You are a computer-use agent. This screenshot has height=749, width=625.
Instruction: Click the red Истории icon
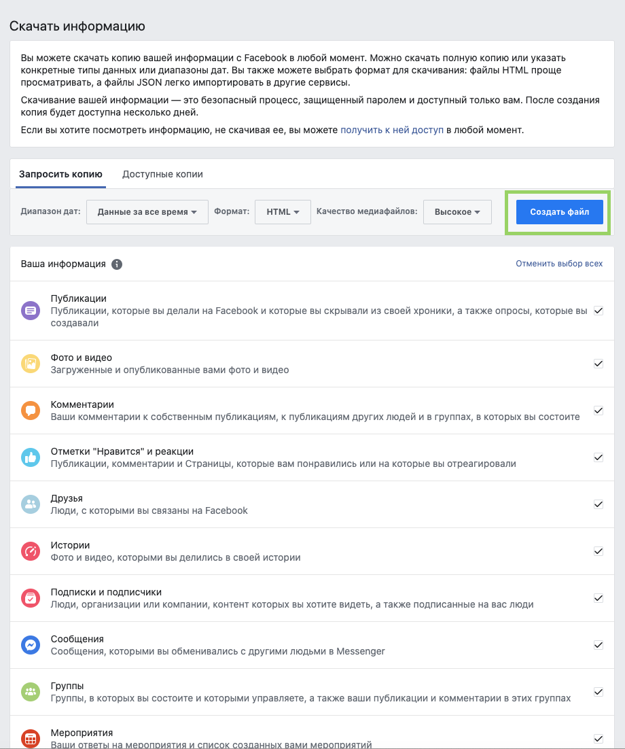click(31, 551)
